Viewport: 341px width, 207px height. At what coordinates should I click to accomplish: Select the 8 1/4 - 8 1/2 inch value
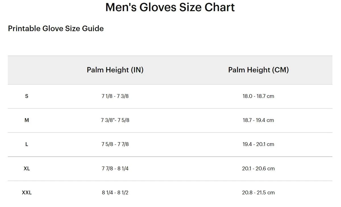pyautogui.click(x=115, y=193)
